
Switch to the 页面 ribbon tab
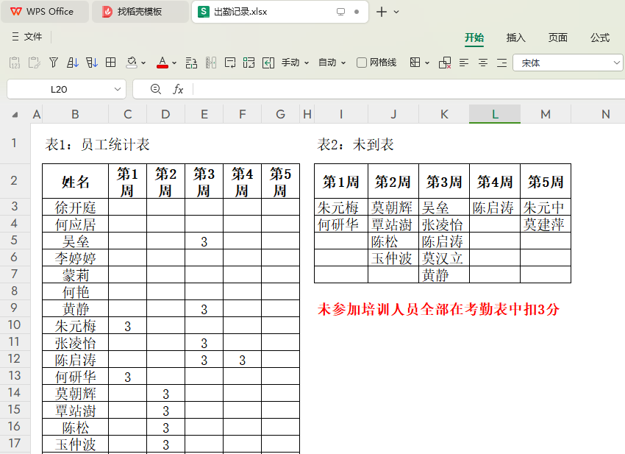(557, 38)
